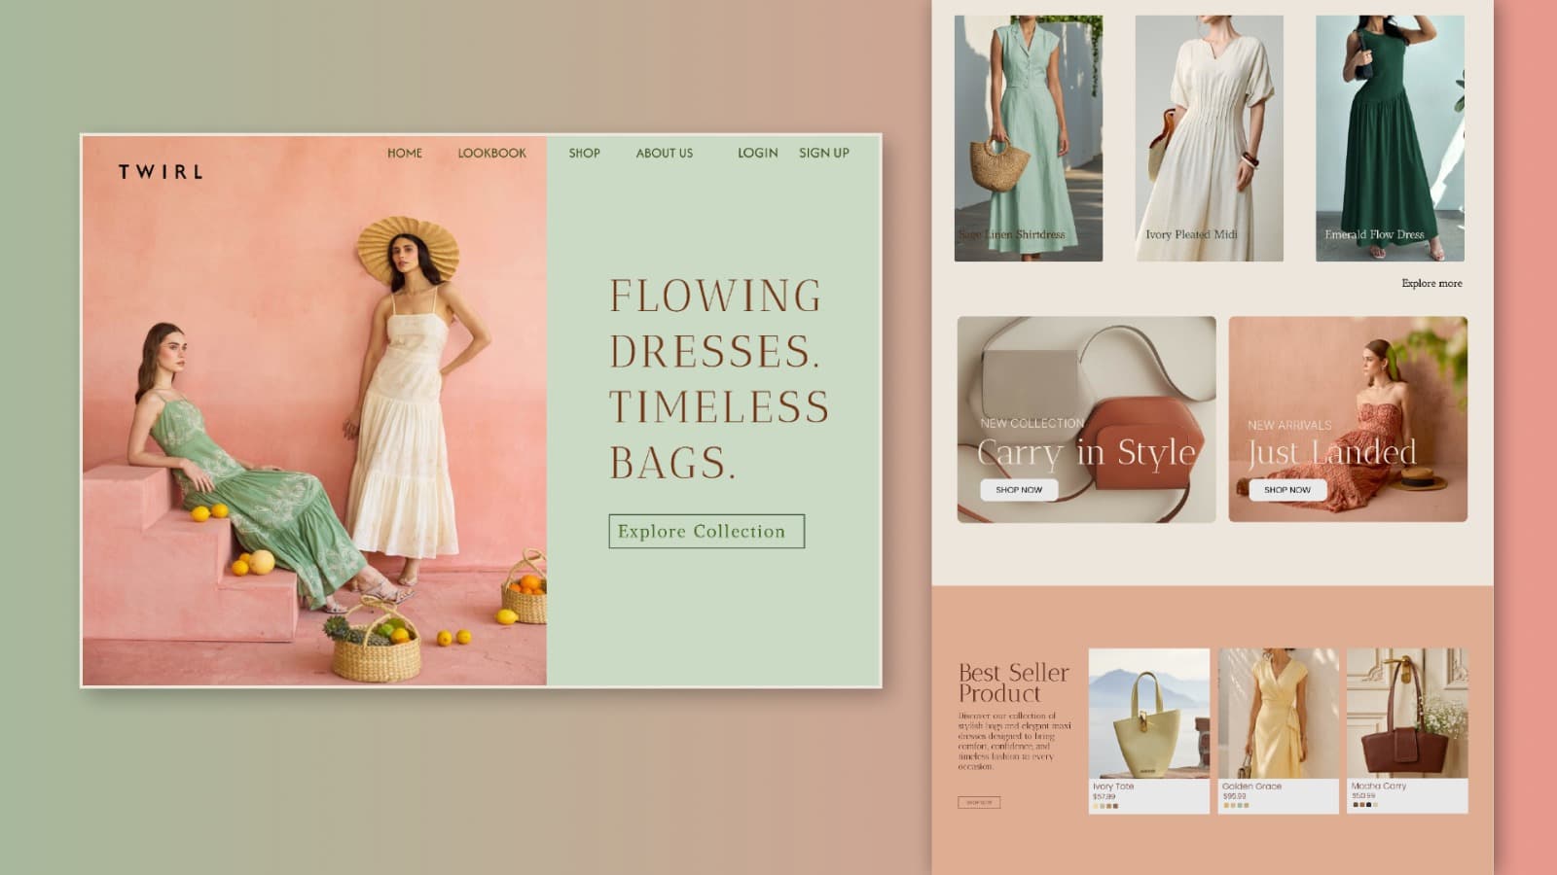Open the Ivory Tote product image
The height and width of the screenshot is (875, 1557).
click(1149, 714)
